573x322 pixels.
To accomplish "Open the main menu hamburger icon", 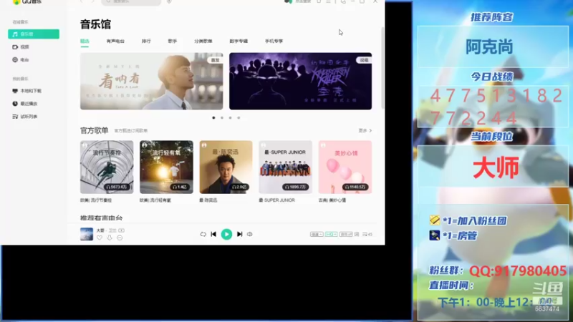I will [328, 2].
